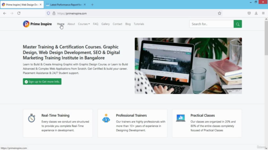
Task: Go back with the browser back arrow
Action: [5, 13]
